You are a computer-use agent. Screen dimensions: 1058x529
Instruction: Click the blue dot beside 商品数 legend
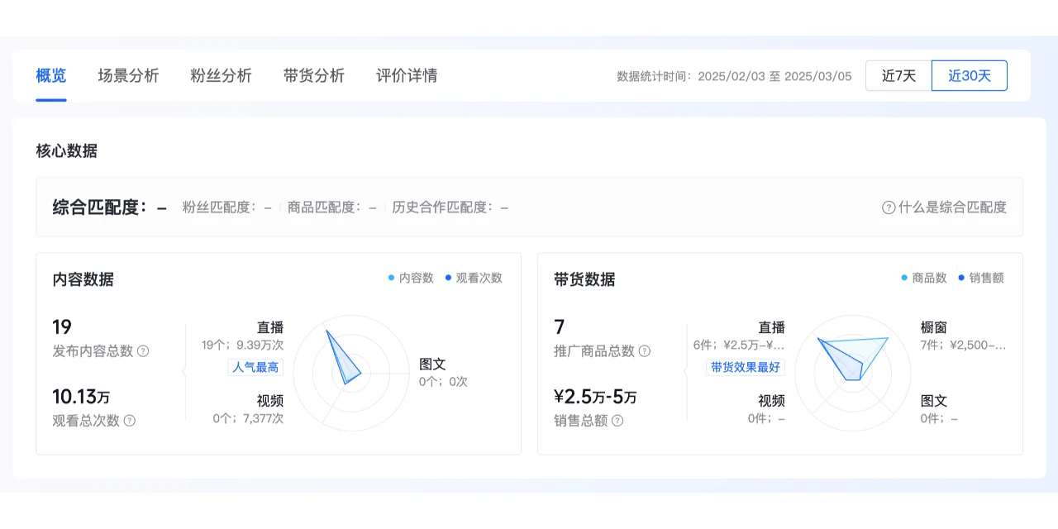[x=904, y=279]
